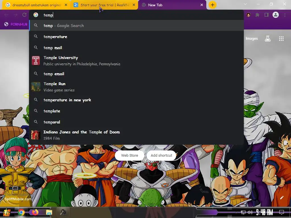Click the Temple Run game thumbnail

click(36, 87)
